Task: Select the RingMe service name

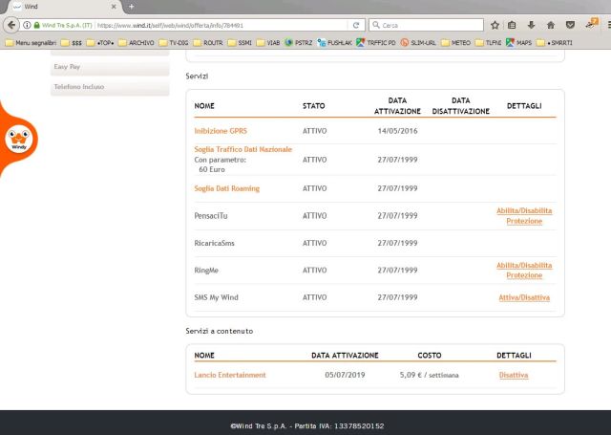Action: [x=206, y=270]
